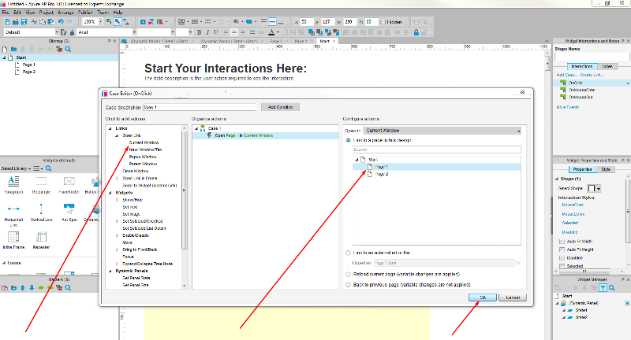Click the Underline formatting icon
Screen dimensions: 631x340
[216, 32]
